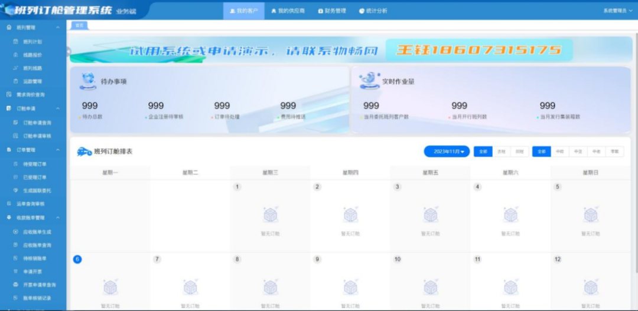The image size is (638, 311).
Task: Collapse the 订单管理 group chevron
Action: pyautogui.click(x=58, y=150)
